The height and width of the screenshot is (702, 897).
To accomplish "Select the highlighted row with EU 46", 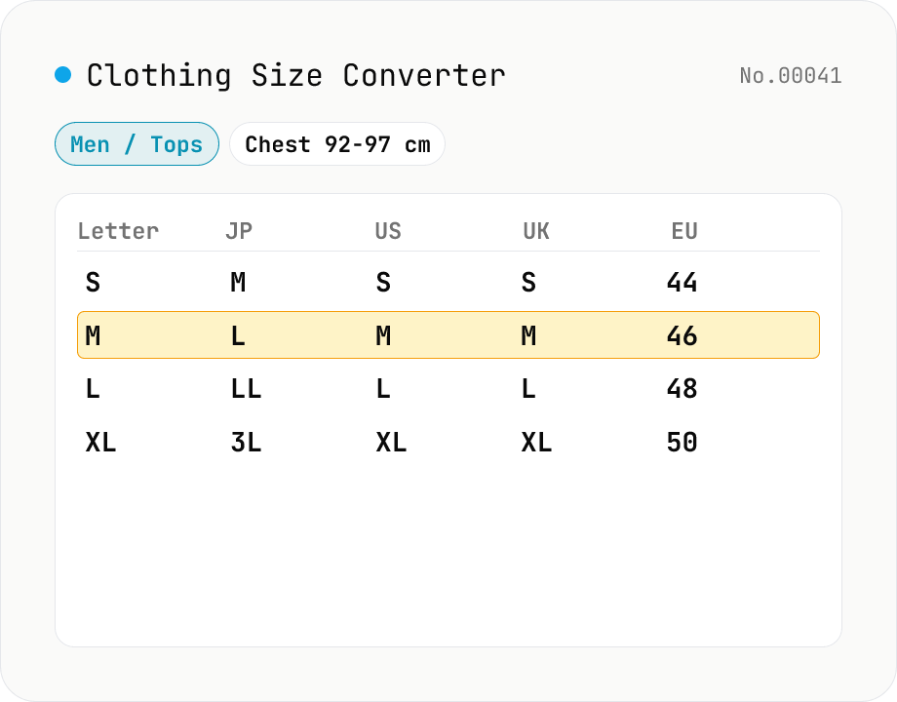I will (448, 335).
